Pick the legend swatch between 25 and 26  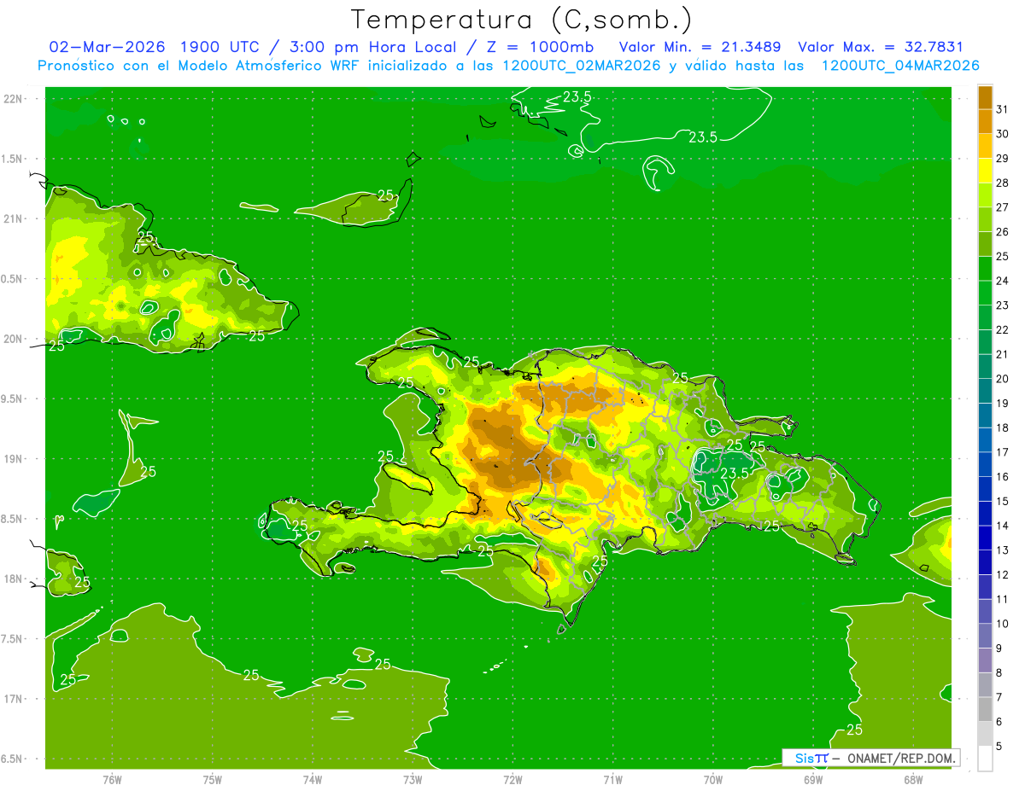(985, 244)
